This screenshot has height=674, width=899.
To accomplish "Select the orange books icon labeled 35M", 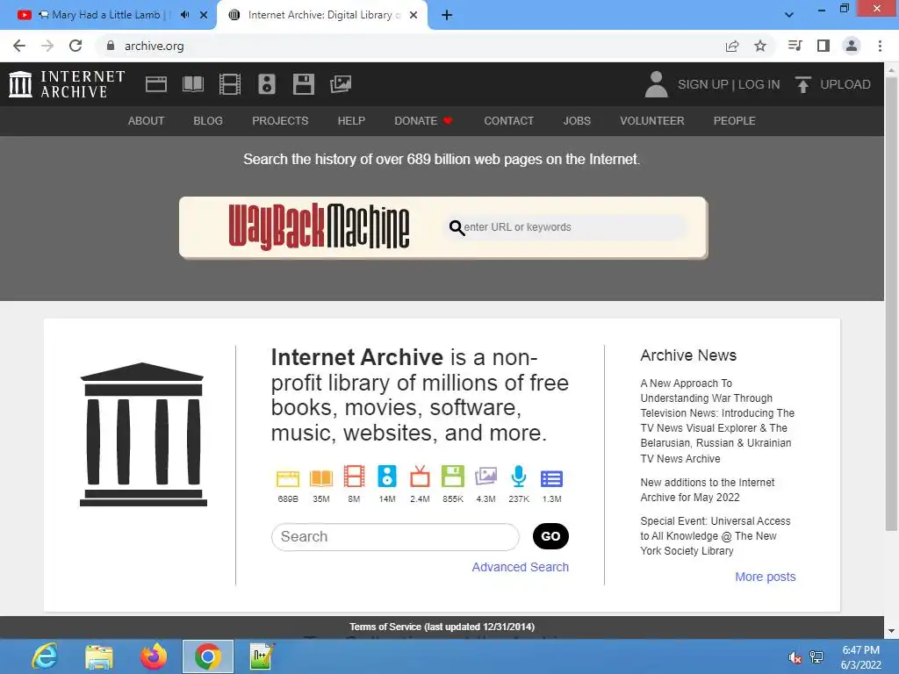I will click(x=321, y=478).
